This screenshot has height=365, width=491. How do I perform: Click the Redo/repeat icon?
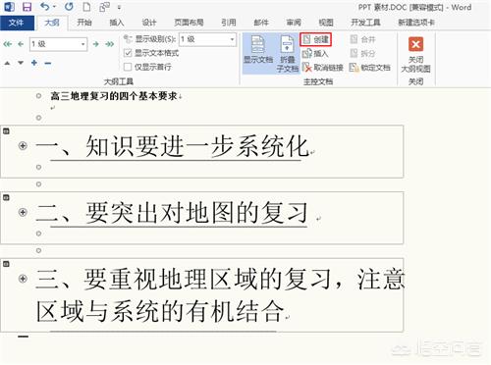click(69, 7)
